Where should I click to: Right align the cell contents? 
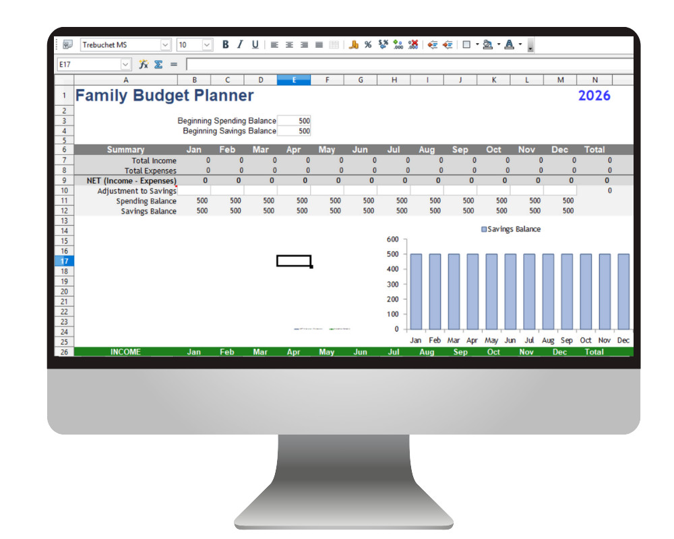[x=304, y=44]
